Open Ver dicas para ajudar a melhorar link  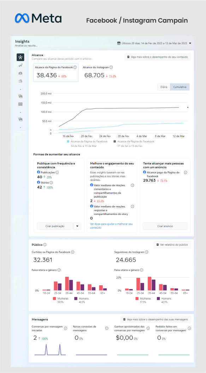pyautogui.click(x=111, y=226)
